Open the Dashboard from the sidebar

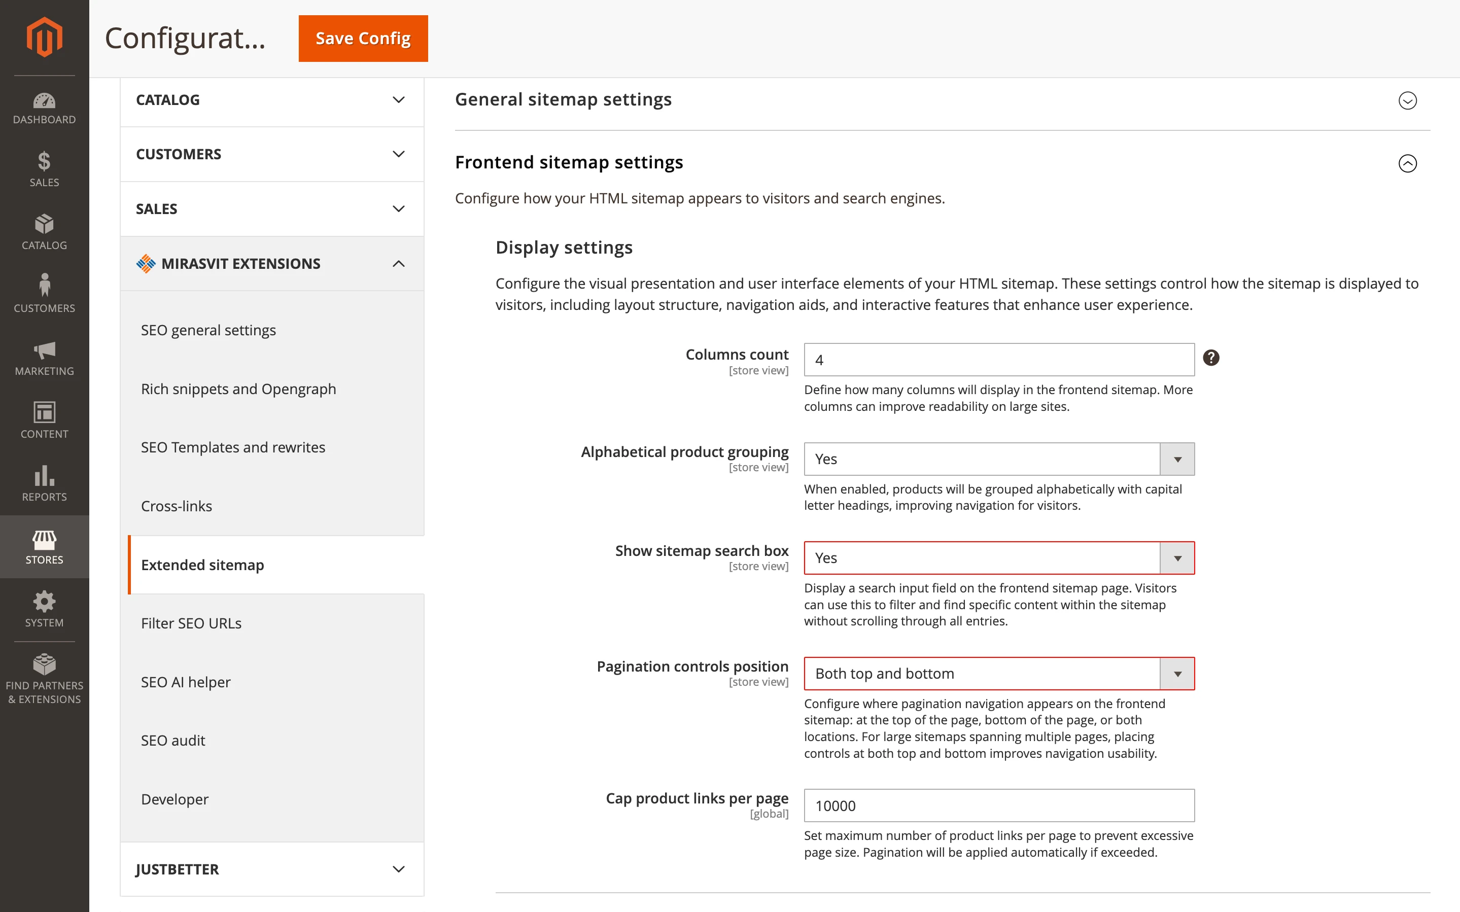coord(44,109)
